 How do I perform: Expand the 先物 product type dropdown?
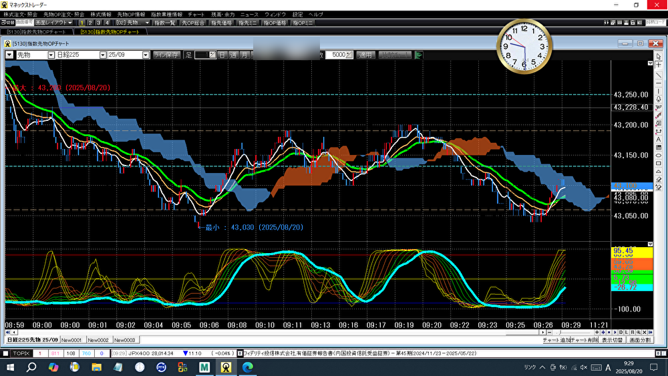pyautogui.click(x=51, y=55)
